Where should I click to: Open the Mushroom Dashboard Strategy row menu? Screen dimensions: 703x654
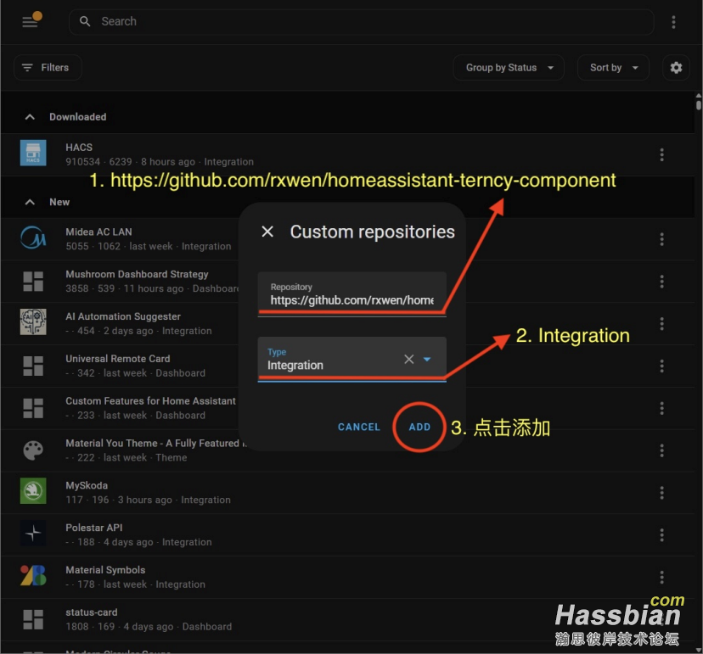(661, 282)
